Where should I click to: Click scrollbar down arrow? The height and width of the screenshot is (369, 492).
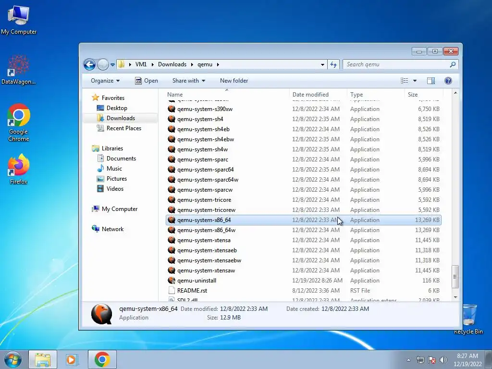click(x=455, y=297)
